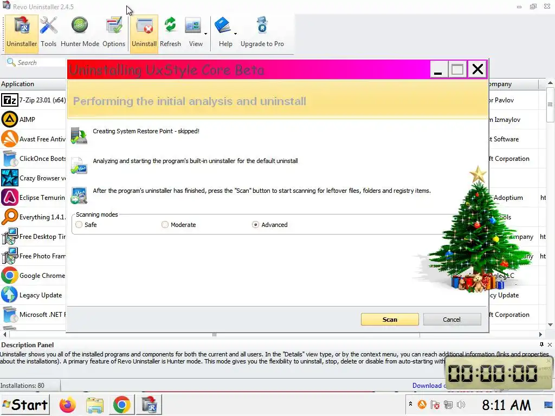
Task: Select the Safe scanning mode
Action: 79,225
